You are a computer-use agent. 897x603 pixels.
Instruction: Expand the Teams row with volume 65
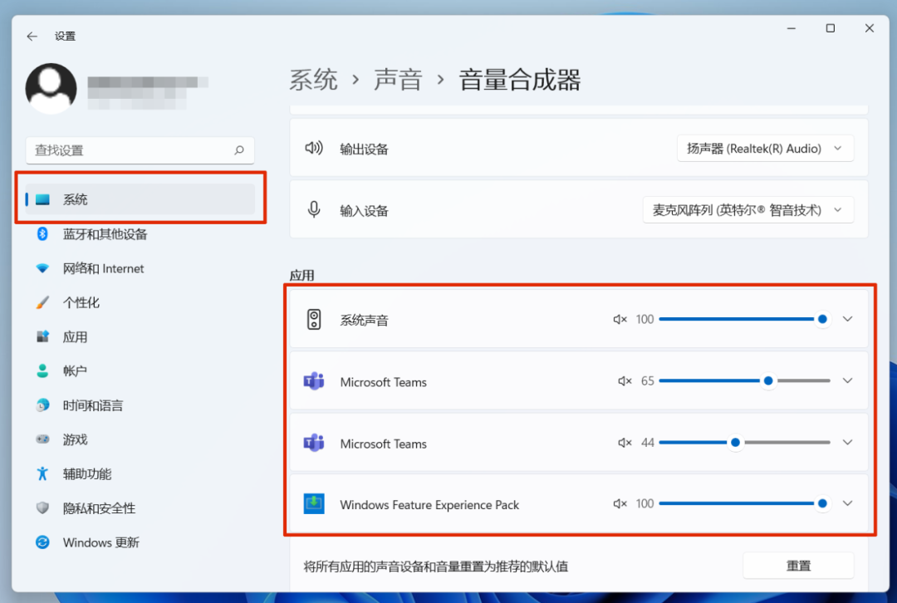(848, 381)
